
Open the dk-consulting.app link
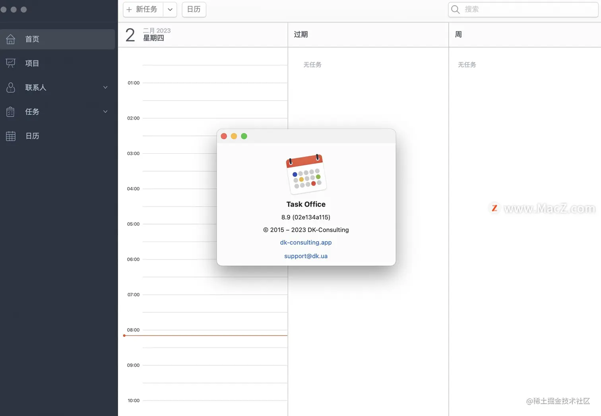pyautogui.click(x=306, y=242)
